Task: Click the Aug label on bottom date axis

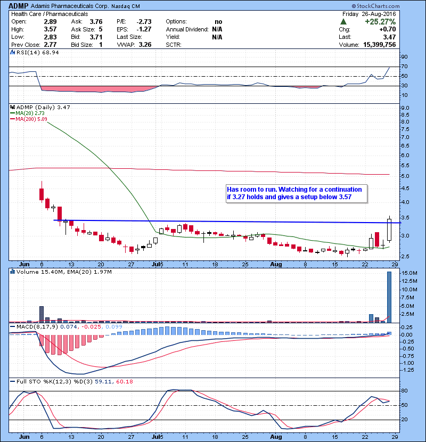Action: tap(276, 437)
